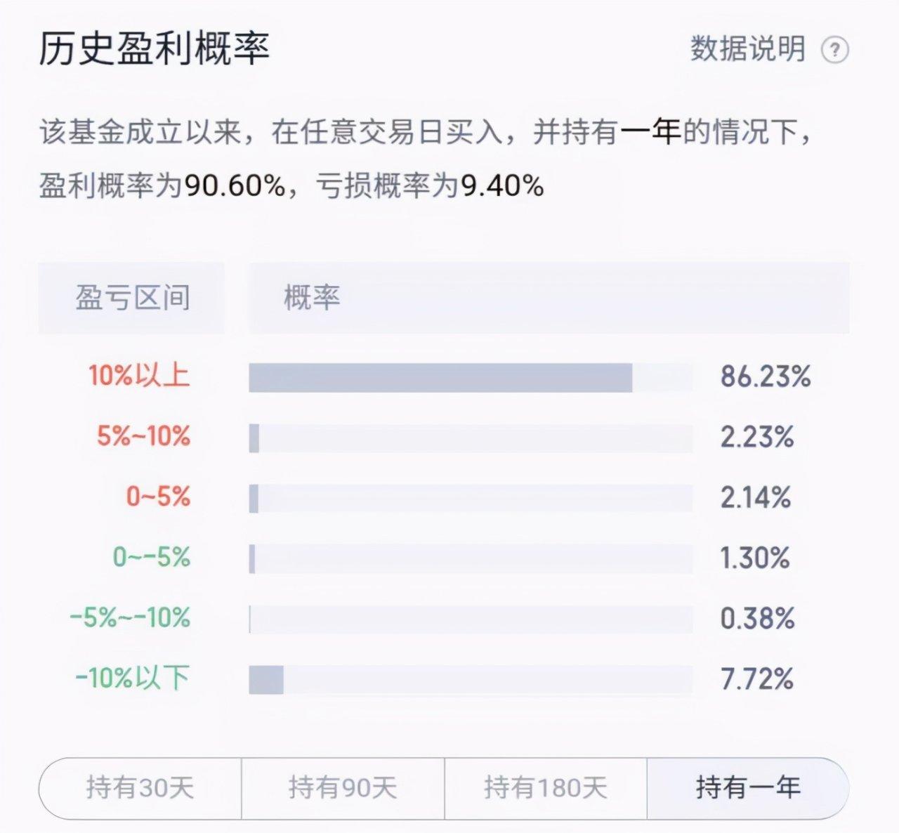The image size is (899, 833).
Task: Click the 历史盈利概率 title
Action: (x=154, y=49)
